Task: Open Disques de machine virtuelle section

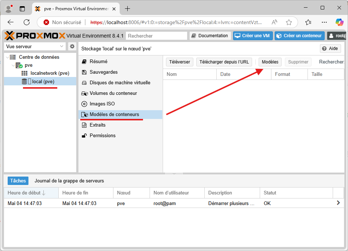Action: [120, 83]
